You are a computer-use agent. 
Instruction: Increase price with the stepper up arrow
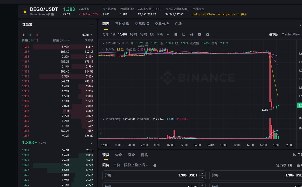pyautogui.click(x=202, y=173)
